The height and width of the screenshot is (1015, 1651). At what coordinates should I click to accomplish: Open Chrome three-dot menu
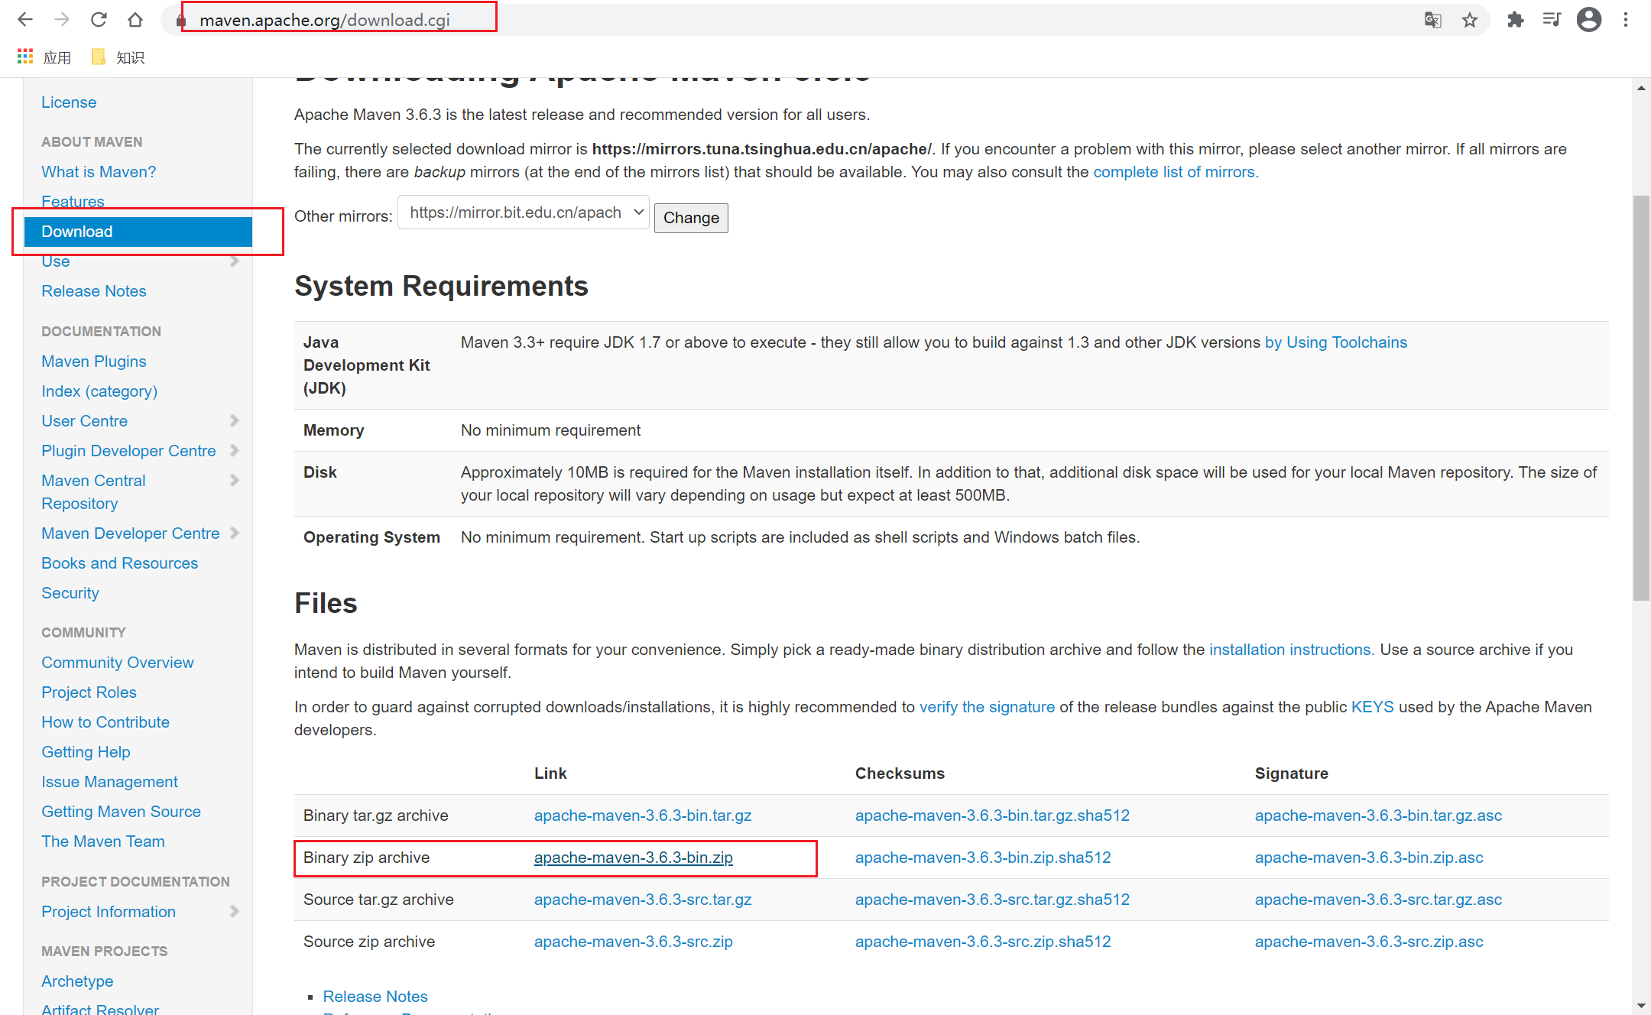1626,20
